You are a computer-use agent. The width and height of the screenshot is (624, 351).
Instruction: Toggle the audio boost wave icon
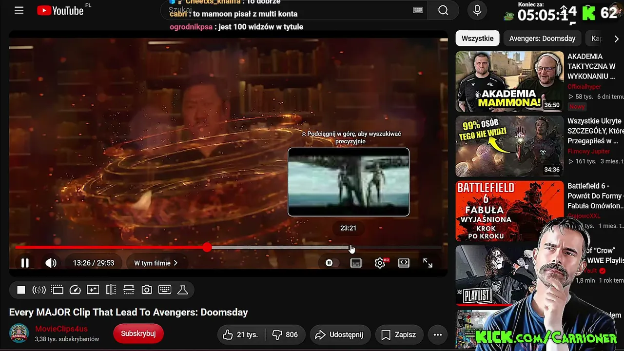coord(39,290)
